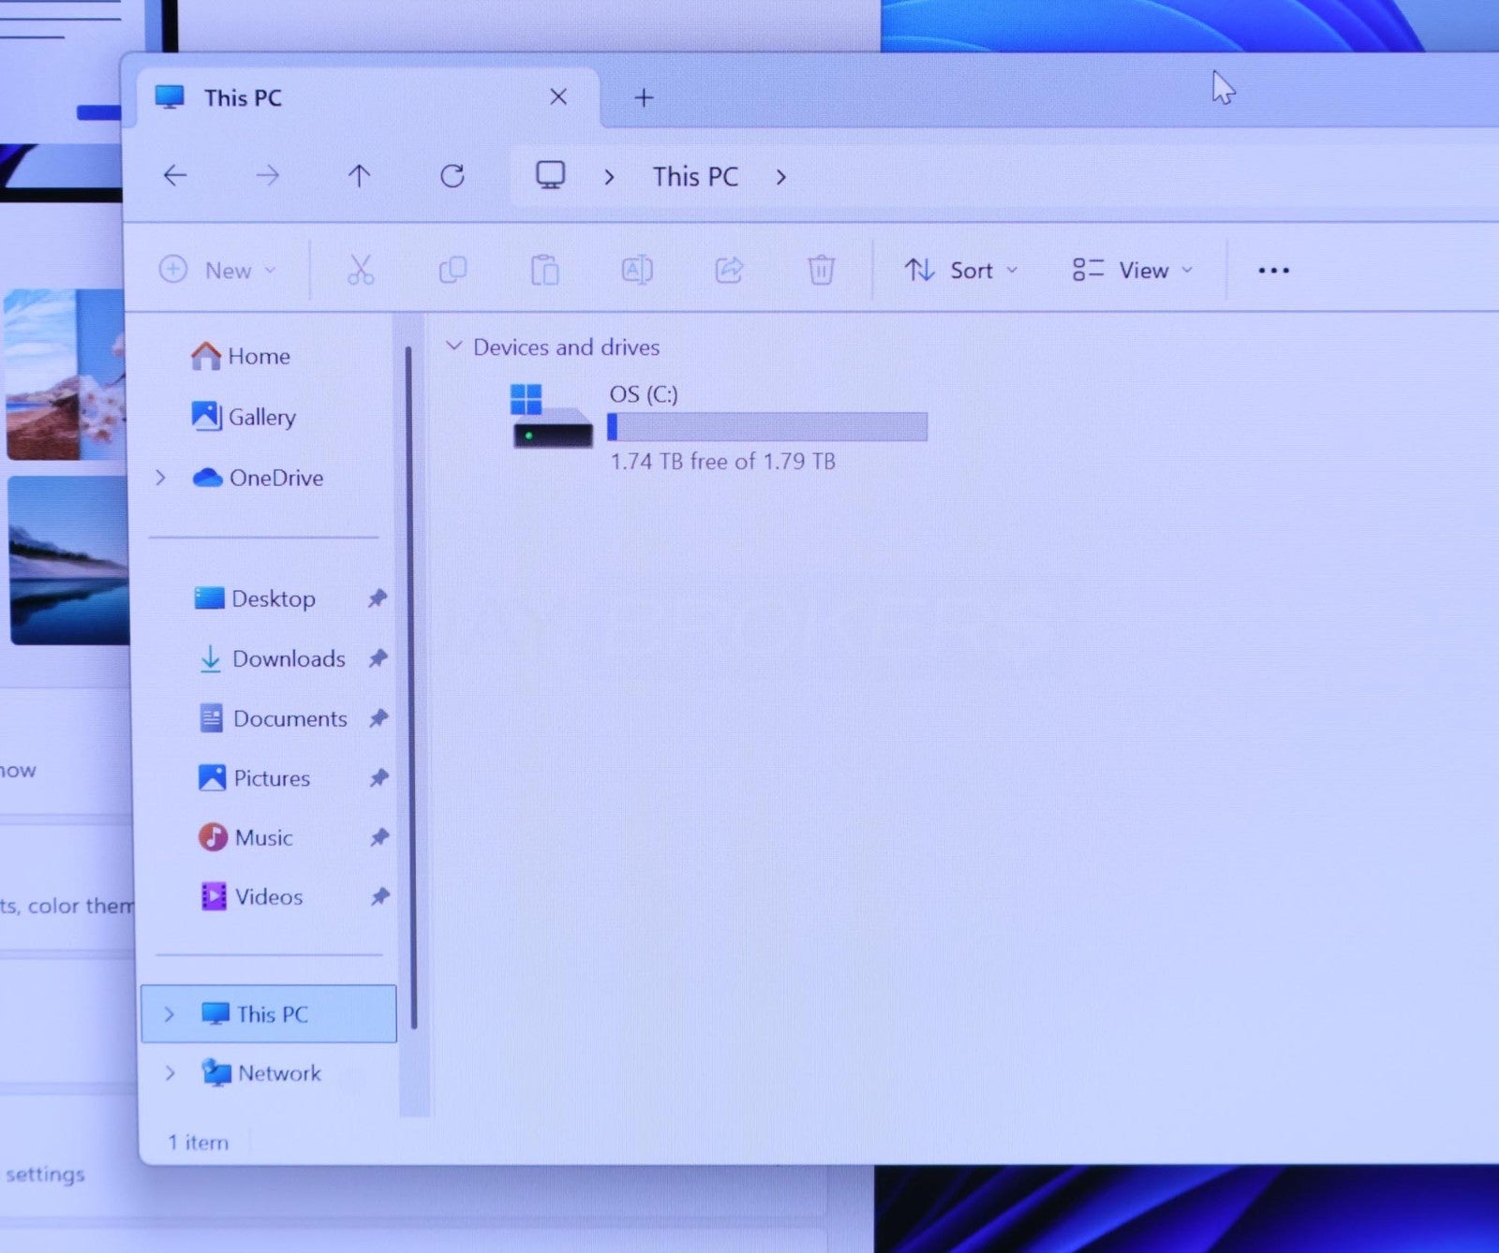Click the Share icon in toolbar
The width and height of the screenshot is (1499, 1253).
[729, 270]
